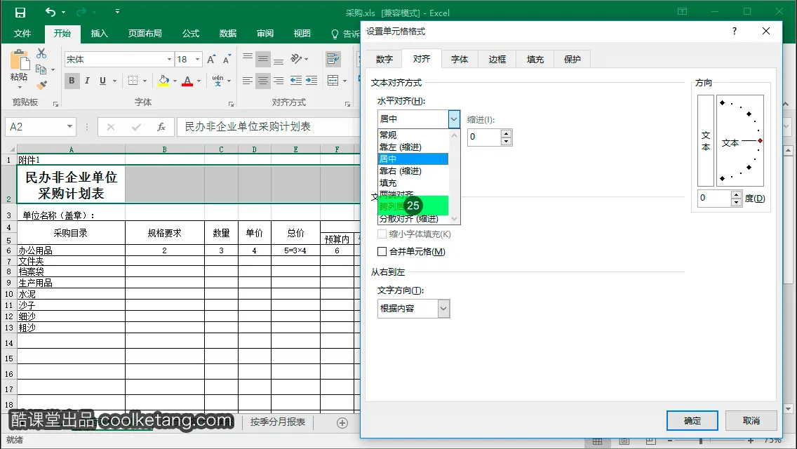Image resolution: width=797 pixels, height=449 pixels.
Task: Switch to the 字体 dialog tab
Action: (460, 60)
